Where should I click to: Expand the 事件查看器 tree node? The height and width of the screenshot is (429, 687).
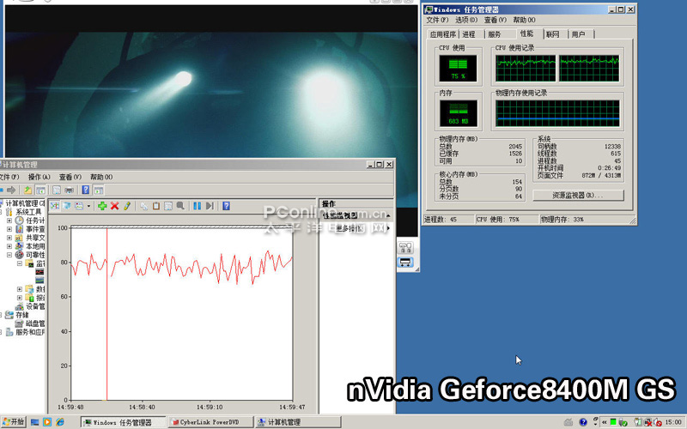(x=9, y=229)
